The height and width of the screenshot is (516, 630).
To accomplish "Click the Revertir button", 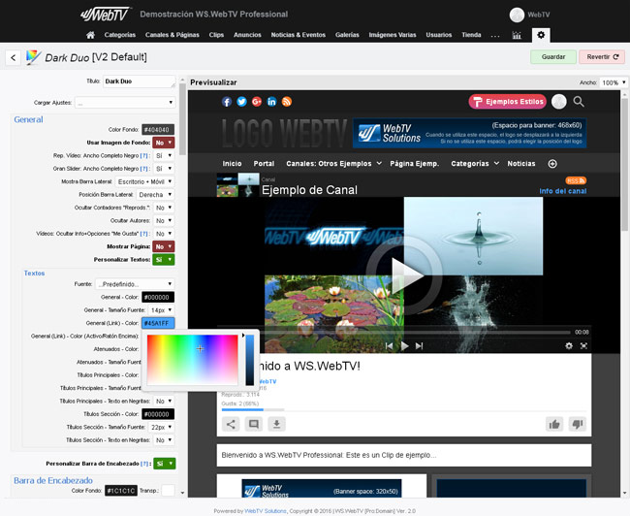I will (602, 57).
